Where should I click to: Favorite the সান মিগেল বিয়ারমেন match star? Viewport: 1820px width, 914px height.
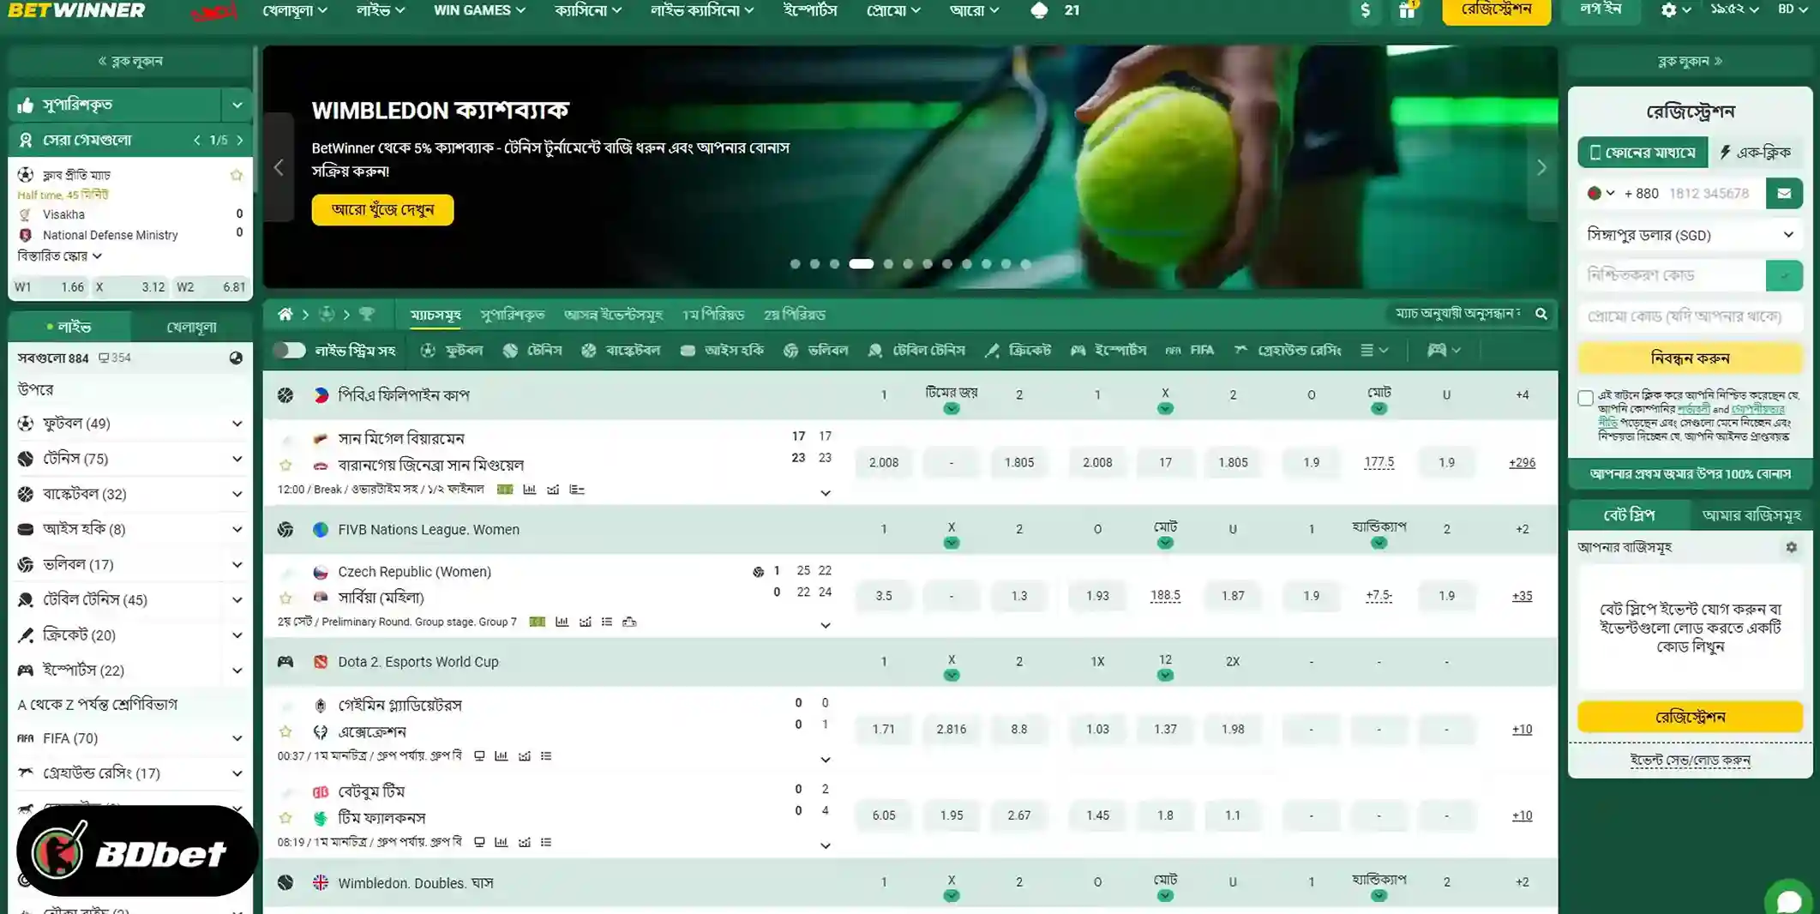coord(285,465)
